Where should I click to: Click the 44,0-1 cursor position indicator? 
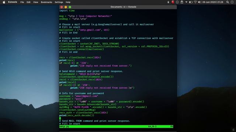[152, 126]
